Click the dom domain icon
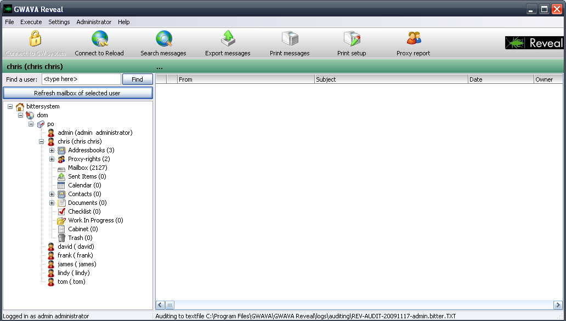The image size is (566, 321). pos(30,116)
